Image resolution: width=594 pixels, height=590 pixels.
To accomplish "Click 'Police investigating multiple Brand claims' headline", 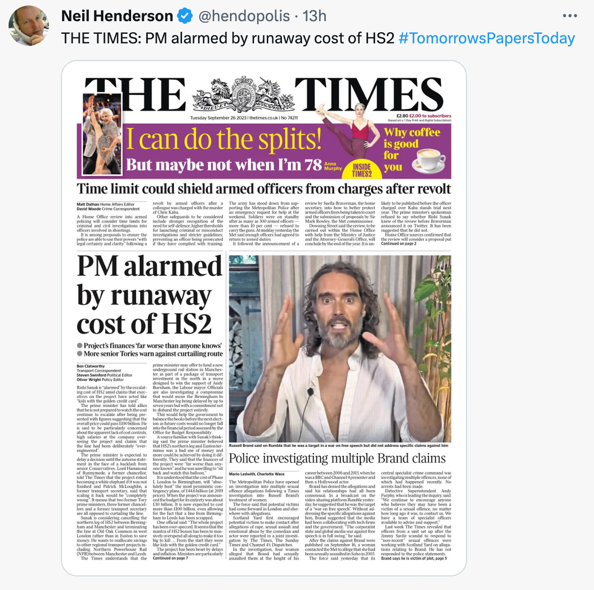I will 337,458.
